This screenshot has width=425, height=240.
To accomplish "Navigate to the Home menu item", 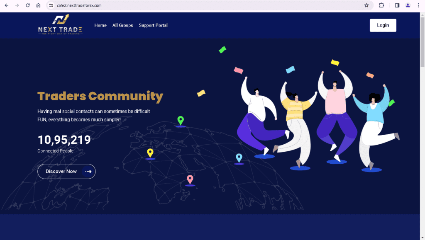I will 100,25.
